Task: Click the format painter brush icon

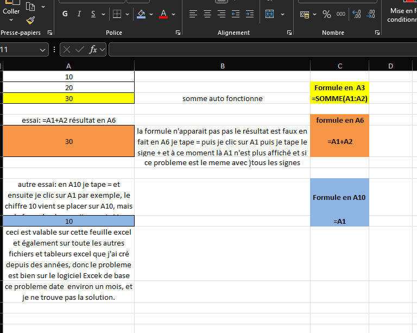Action: (30, 20)
